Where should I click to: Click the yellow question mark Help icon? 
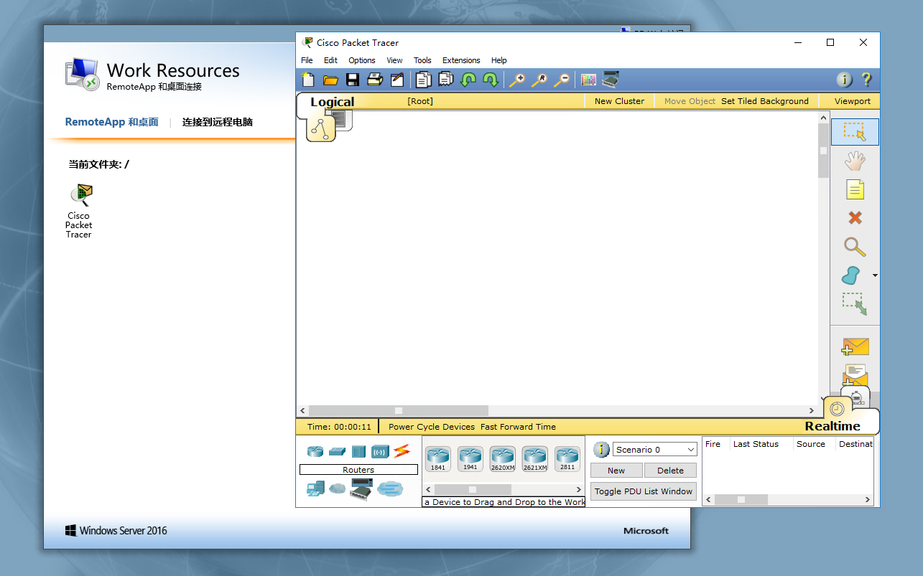866,80
